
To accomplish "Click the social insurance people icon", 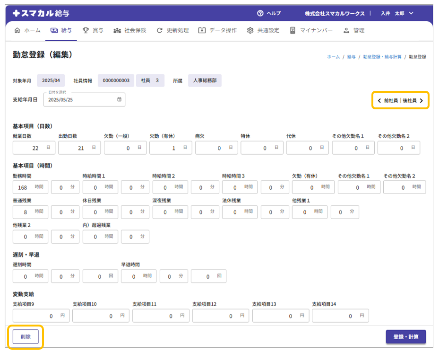I will (x=117, y=30).
